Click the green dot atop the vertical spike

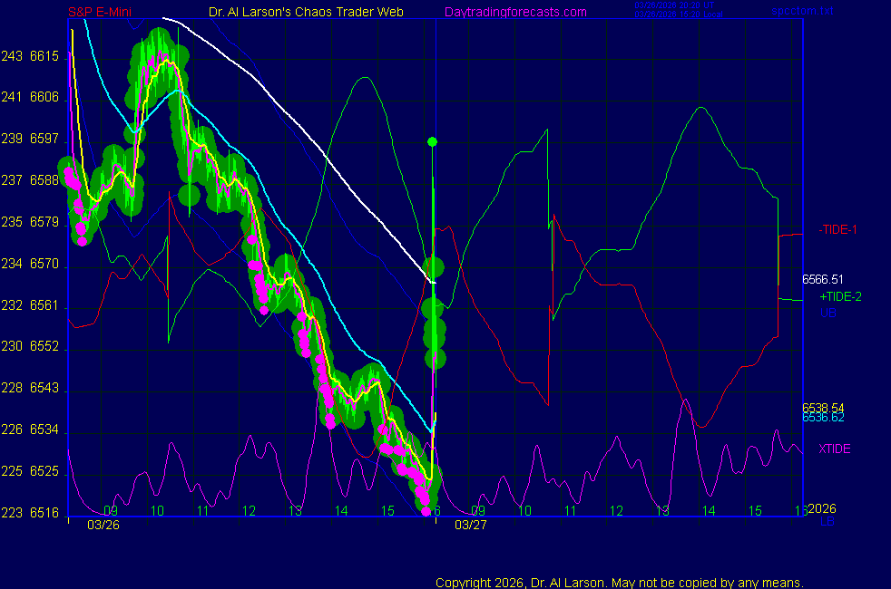[x=433, y=141]
